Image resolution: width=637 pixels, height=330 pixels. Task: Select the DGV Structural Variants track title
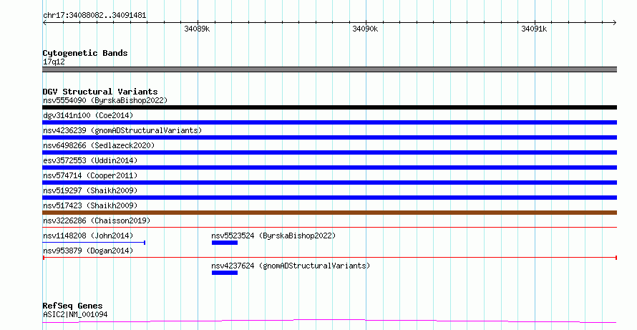click(100, 92)
